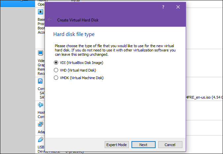Click the Audio speaker icon in VirtualBox details
This screenshot has width=223, height=154.
[x=41, y=105]
